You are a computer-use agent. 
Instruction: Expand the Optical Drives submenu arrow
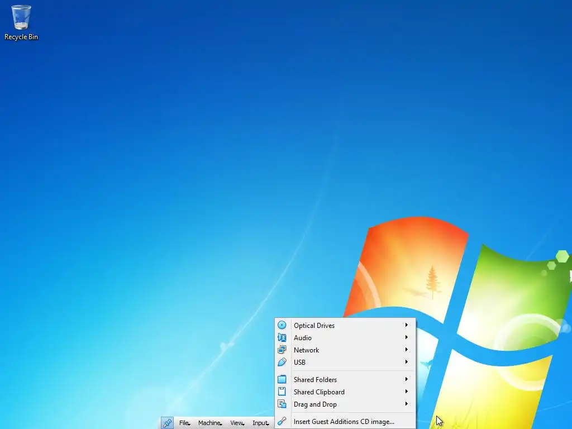[x=407, y=325]
